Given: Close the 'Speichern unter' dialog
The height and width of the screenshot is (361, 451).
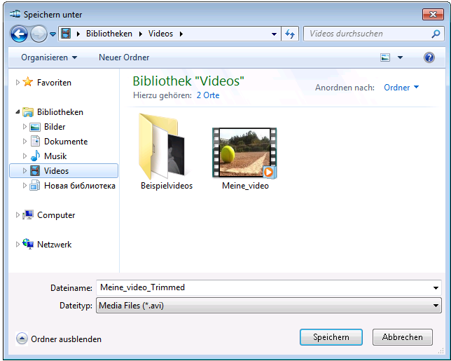Looking at the screenshot, I should [433, 15].
